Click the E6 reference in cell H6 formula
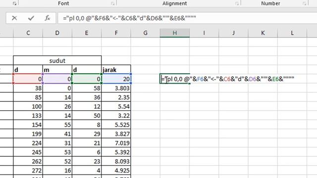317x178 pixels. tap(275, 79)
